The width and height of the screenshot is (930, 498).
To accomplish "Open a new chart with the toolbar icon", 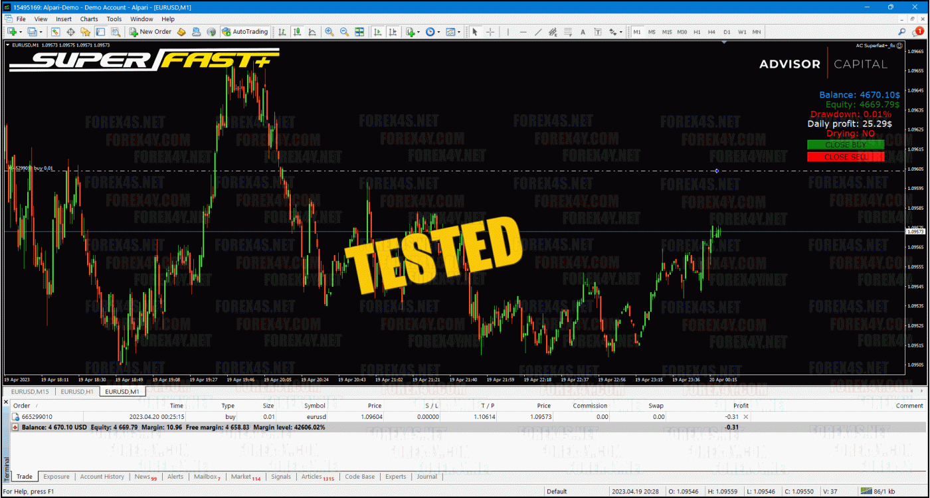I will 12,31.
